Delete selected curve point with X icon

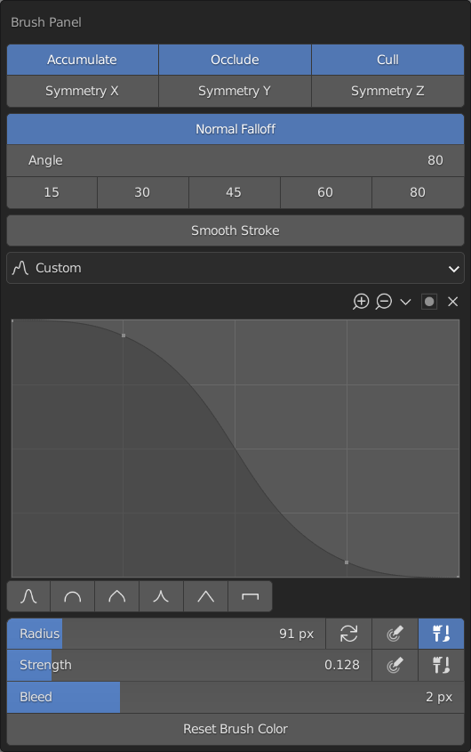pos(453,302)
